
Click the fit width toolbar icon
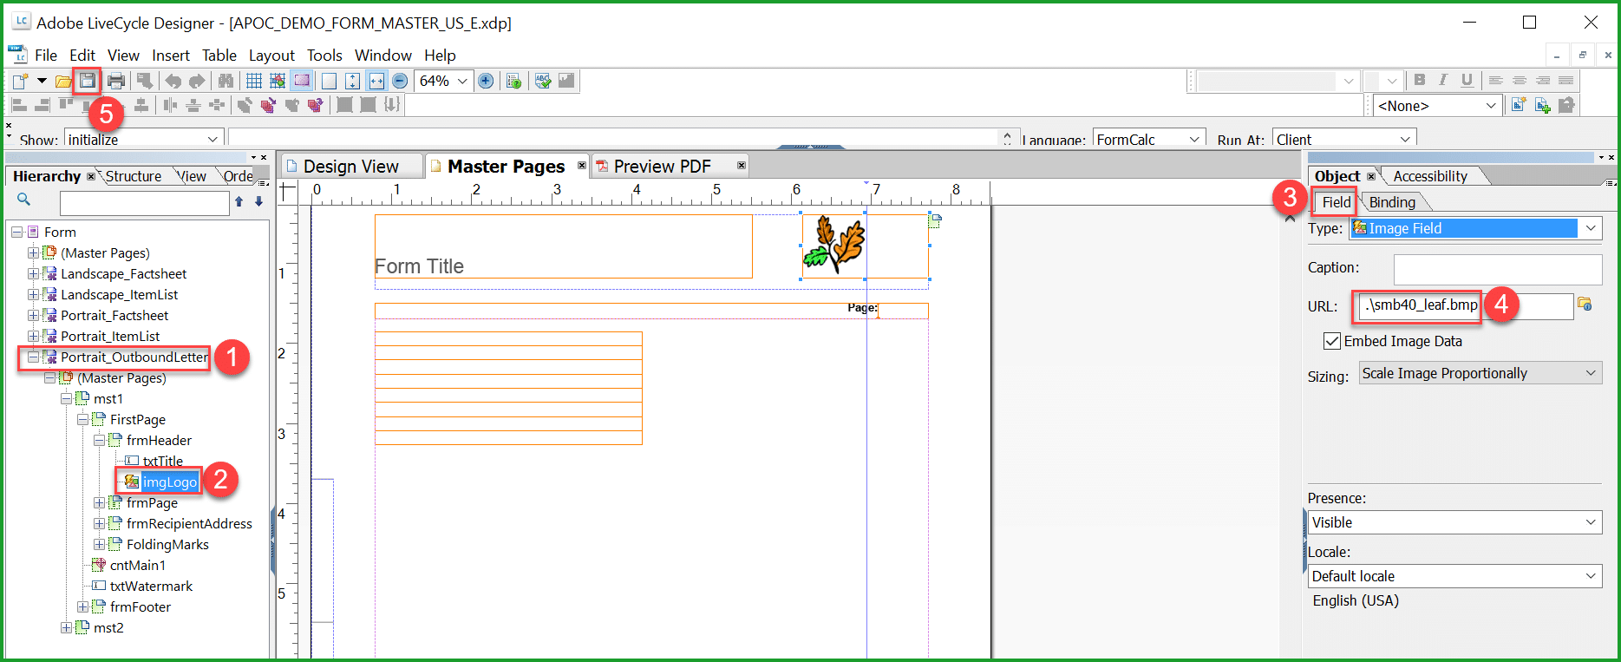click(376, 82)
